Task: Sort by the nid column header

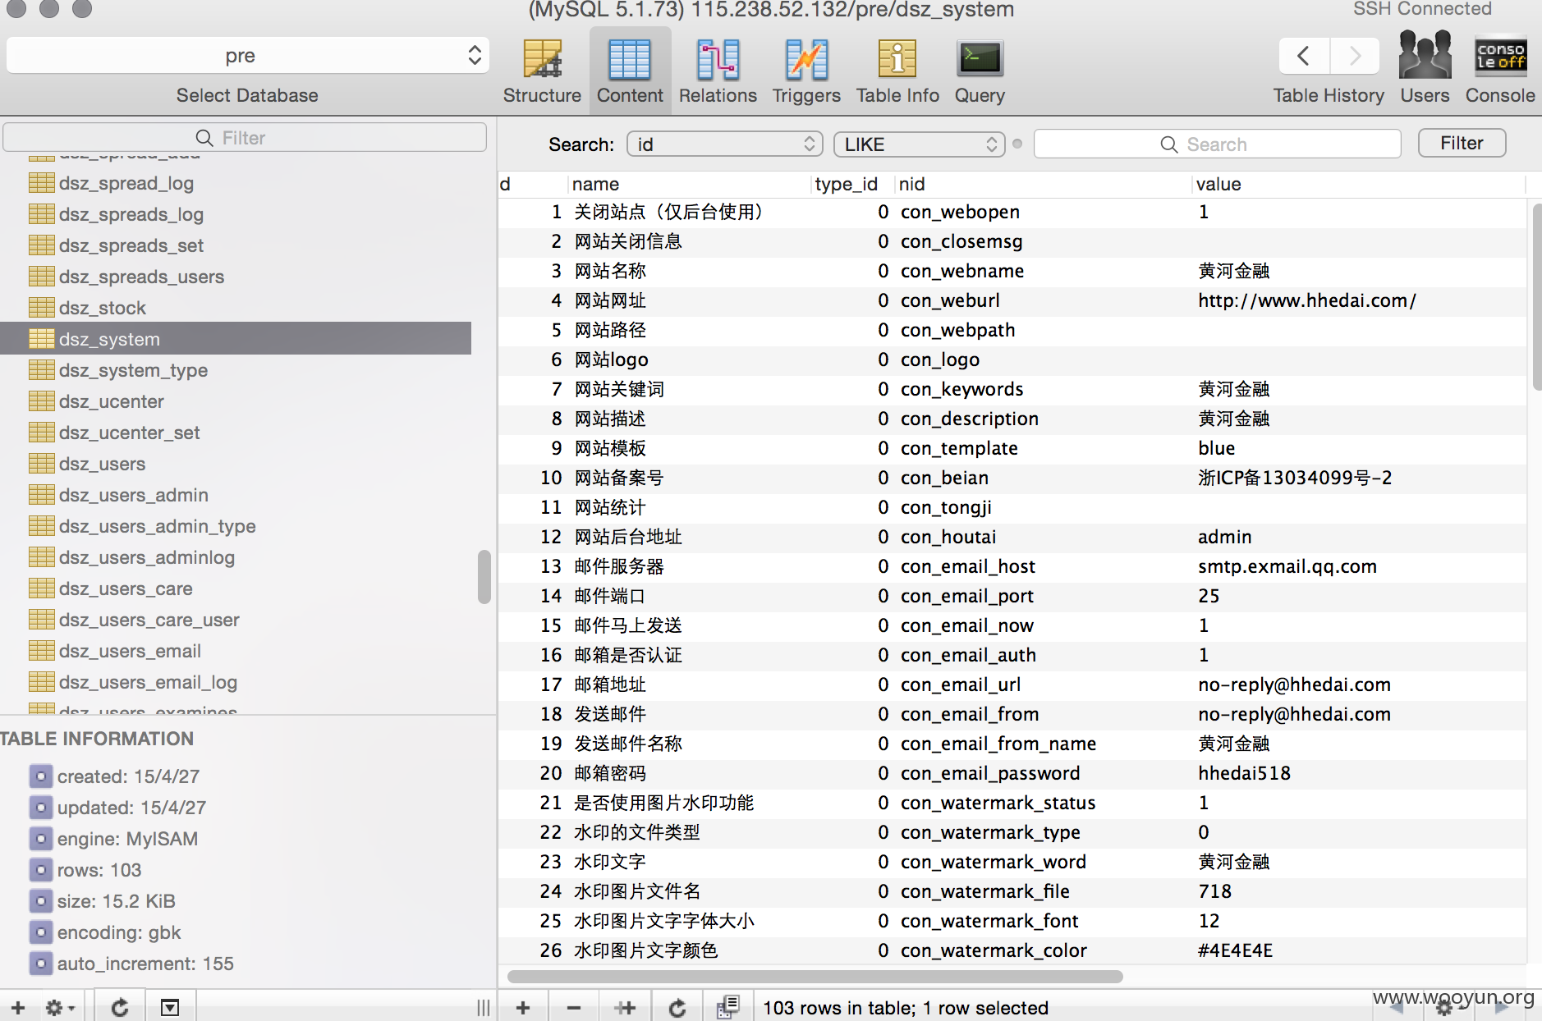Action: (1043, 184)
